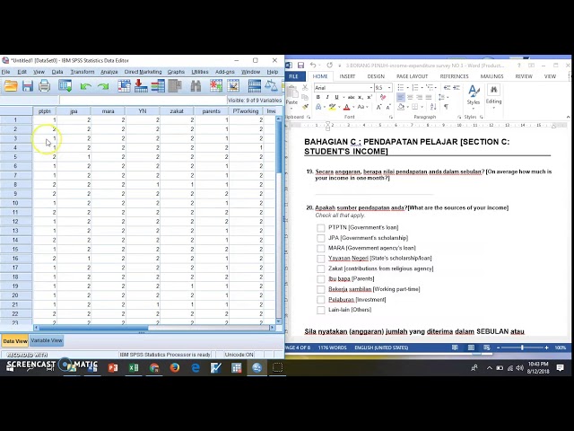Toggle Bold in Word ribbon

click(317, 97)
